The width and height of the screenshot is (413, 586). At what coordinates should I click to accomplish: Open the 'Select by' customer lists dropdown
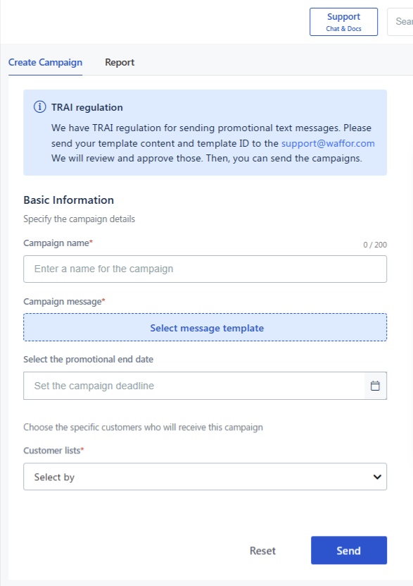(205, 477)
